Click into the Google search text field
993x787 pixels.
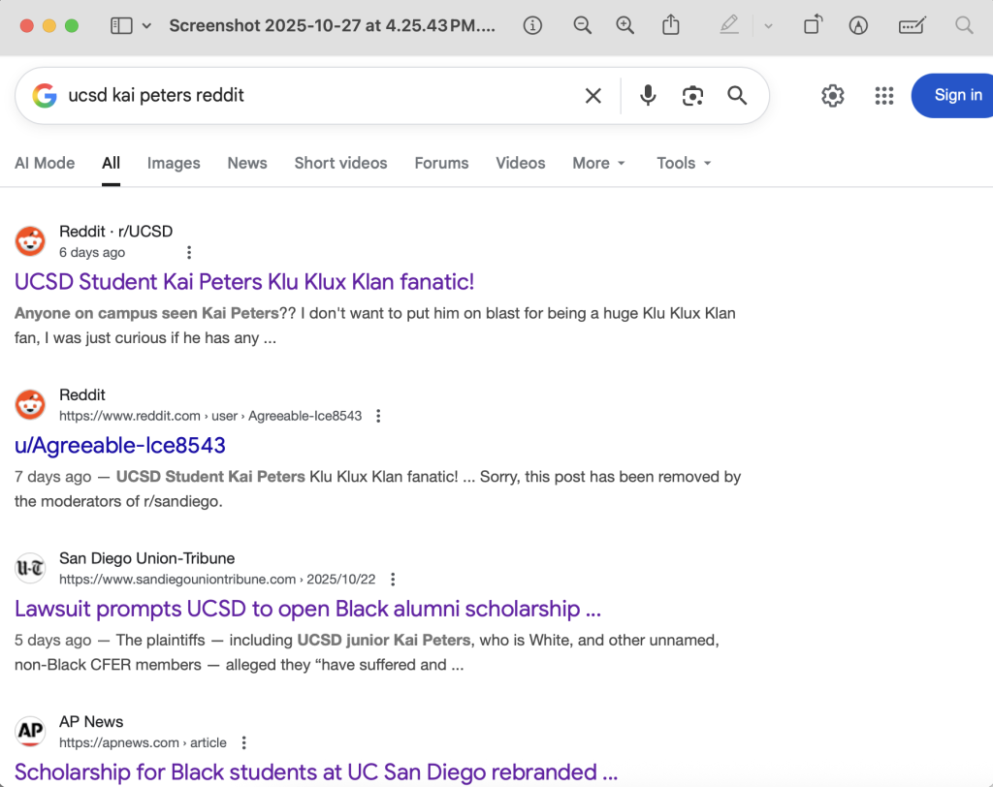click(x=310, y=95)
